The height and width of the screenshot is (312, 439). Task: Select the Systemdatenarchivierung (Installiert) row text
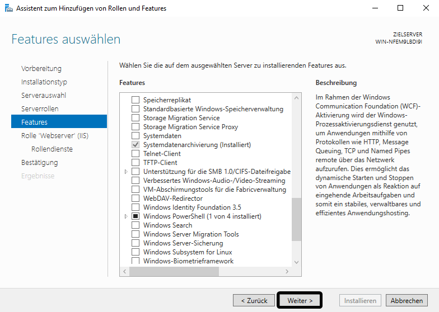197,144
